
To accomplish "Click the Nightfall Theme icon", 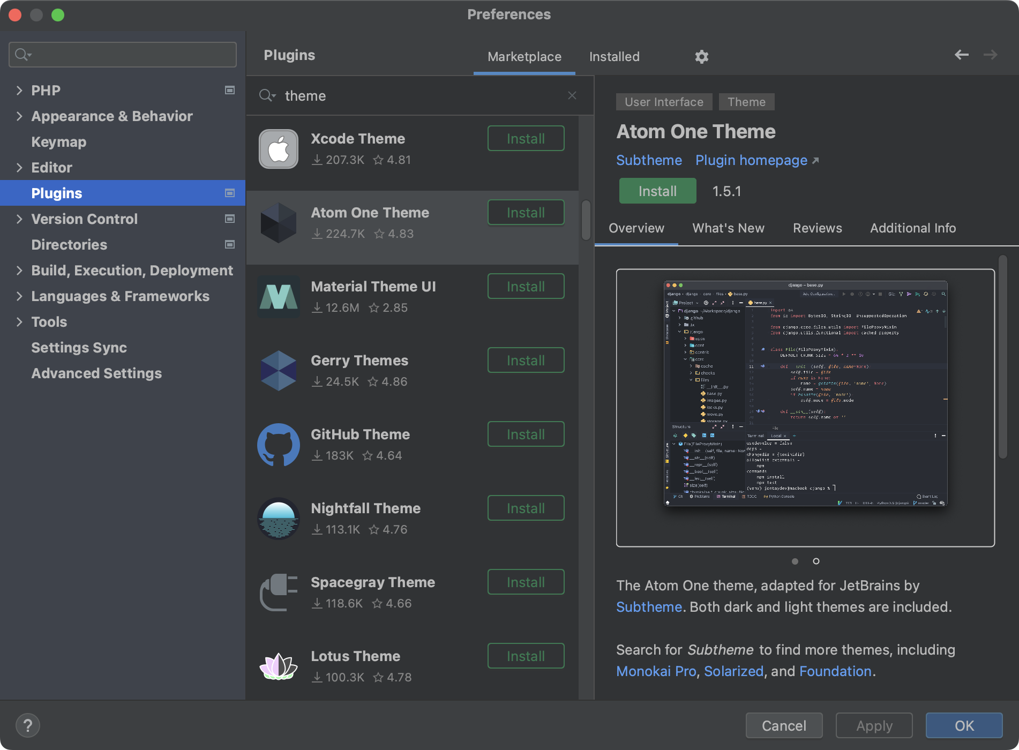I will tap(278, 518).
